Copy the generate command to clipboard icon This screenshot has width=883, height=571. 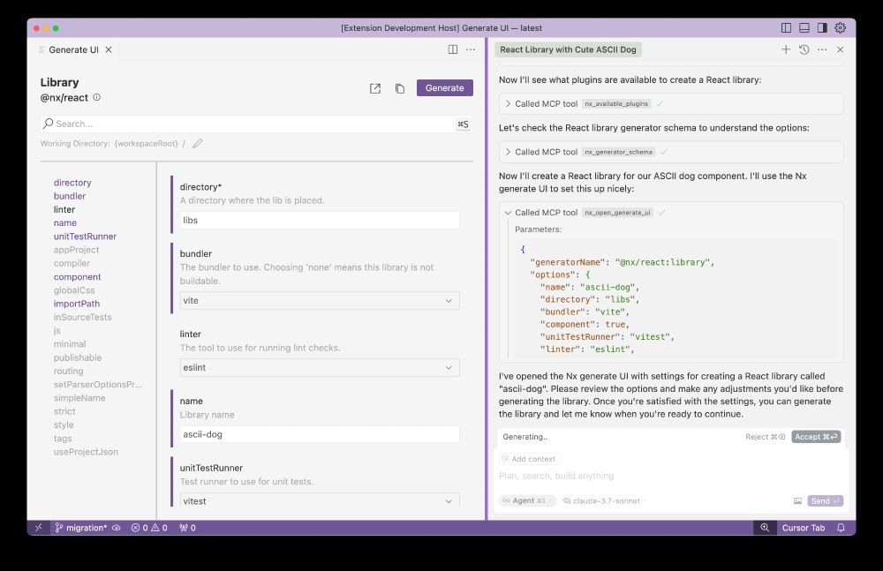tap(400, 88)
